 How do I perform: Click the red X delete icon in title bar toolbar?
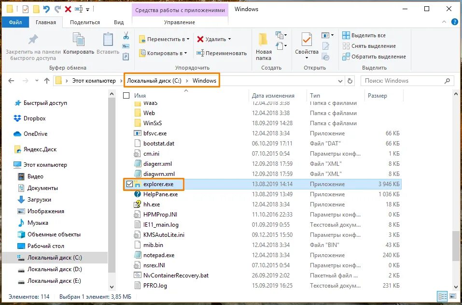point(68,9)
